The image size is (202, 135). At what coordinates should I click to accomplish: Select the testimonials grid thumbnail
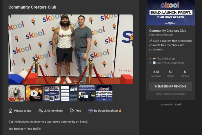(x=52, y=93)
